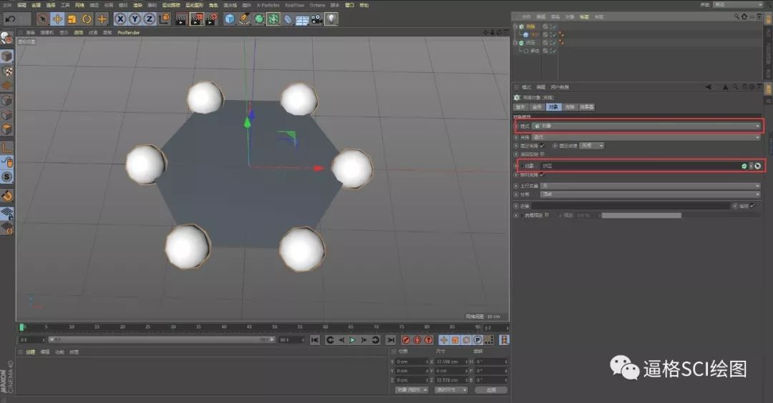This screenshot has height=403, width=773.
Task: Click the Undo arrow icon
Action: pyautogui.click(x=11, y=19)
